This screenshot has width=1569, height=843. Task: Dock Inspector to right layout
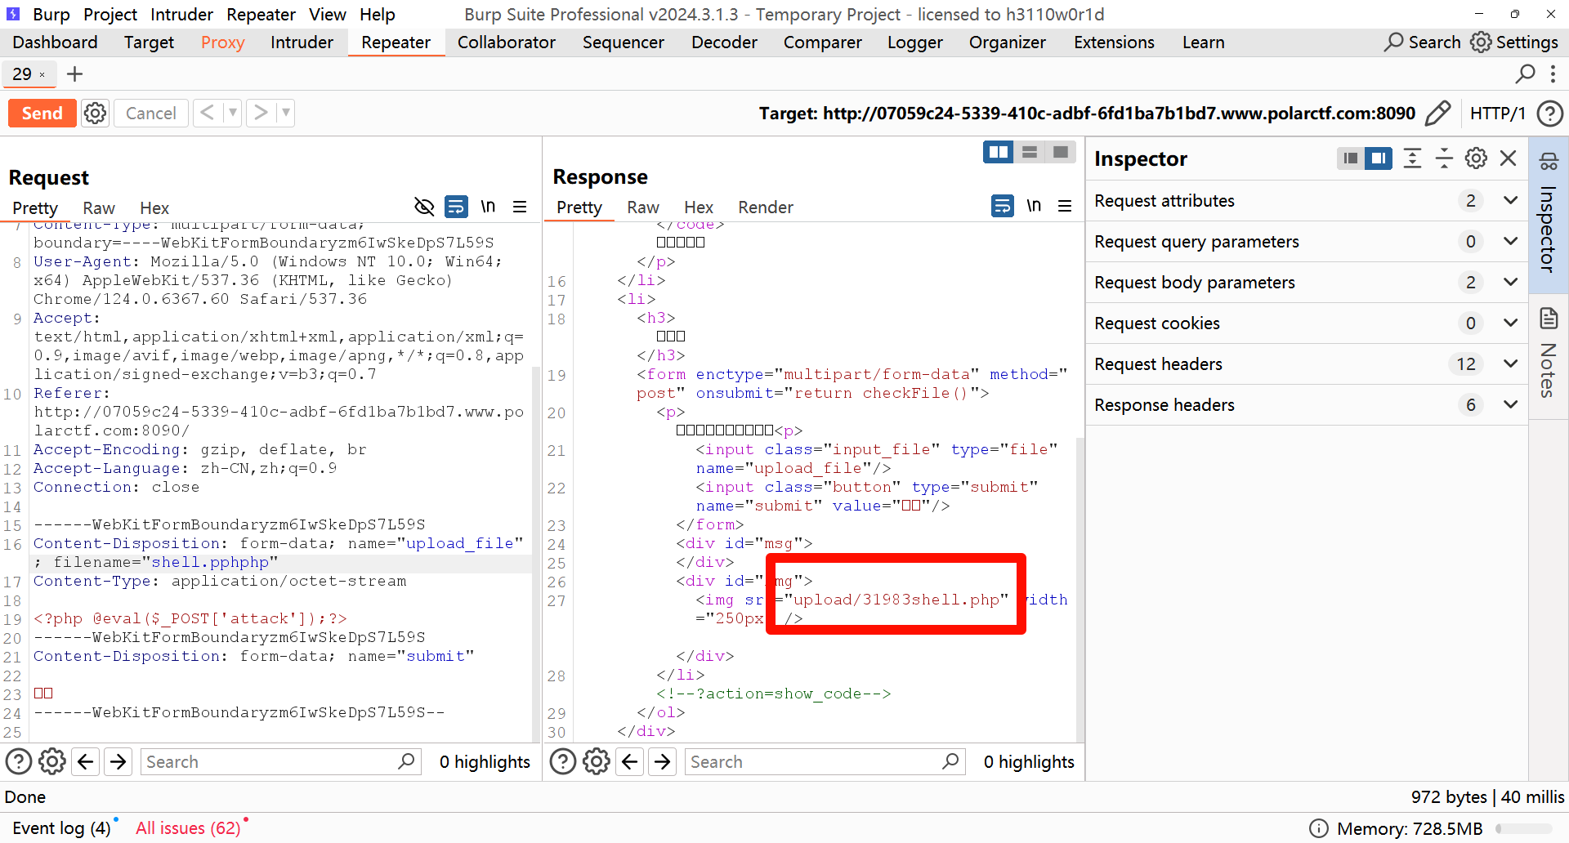coord(1378,158)
